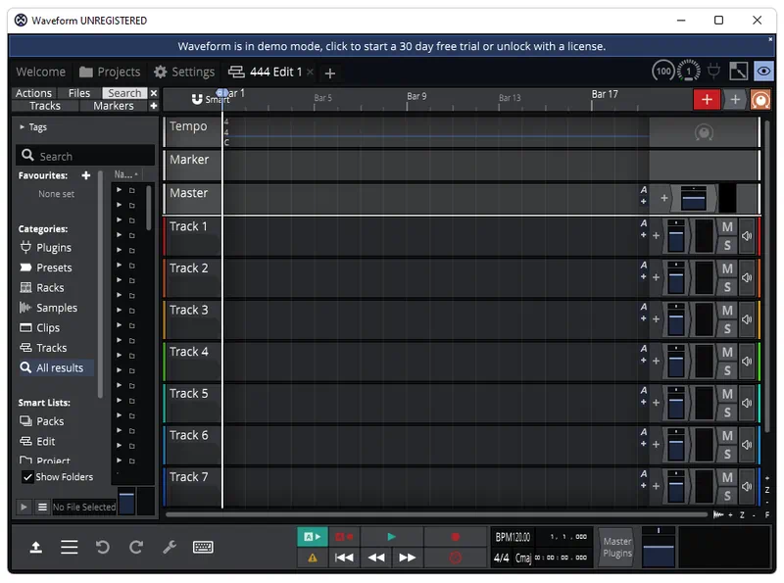Open the wrench tools icon
784x583 pixels.
click(x=170, y=548)
